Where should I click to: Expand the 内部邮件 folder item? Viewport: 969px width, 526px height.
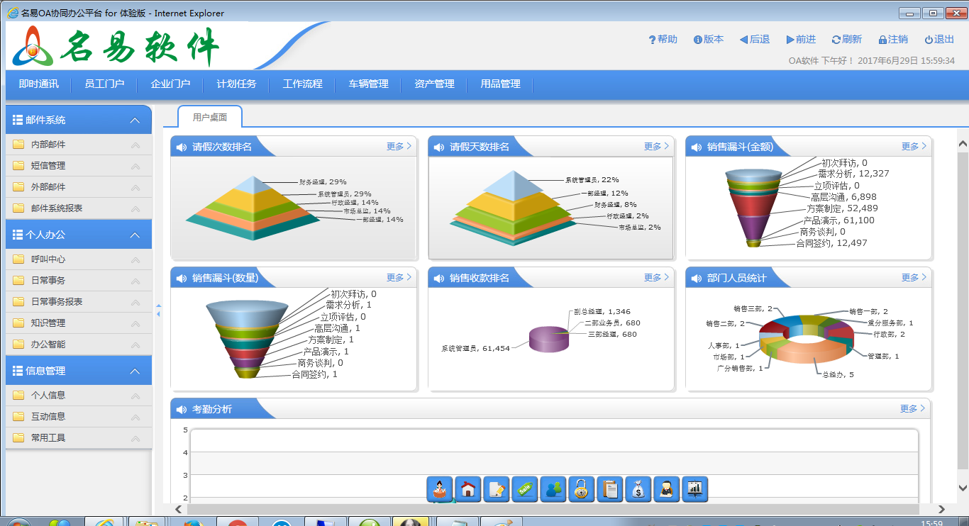[48, 145]
